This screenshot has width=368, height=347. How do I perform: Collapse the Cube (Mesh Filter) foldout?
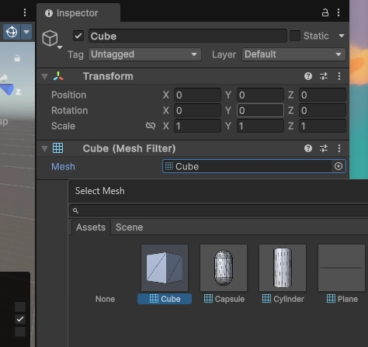point(44,149)
